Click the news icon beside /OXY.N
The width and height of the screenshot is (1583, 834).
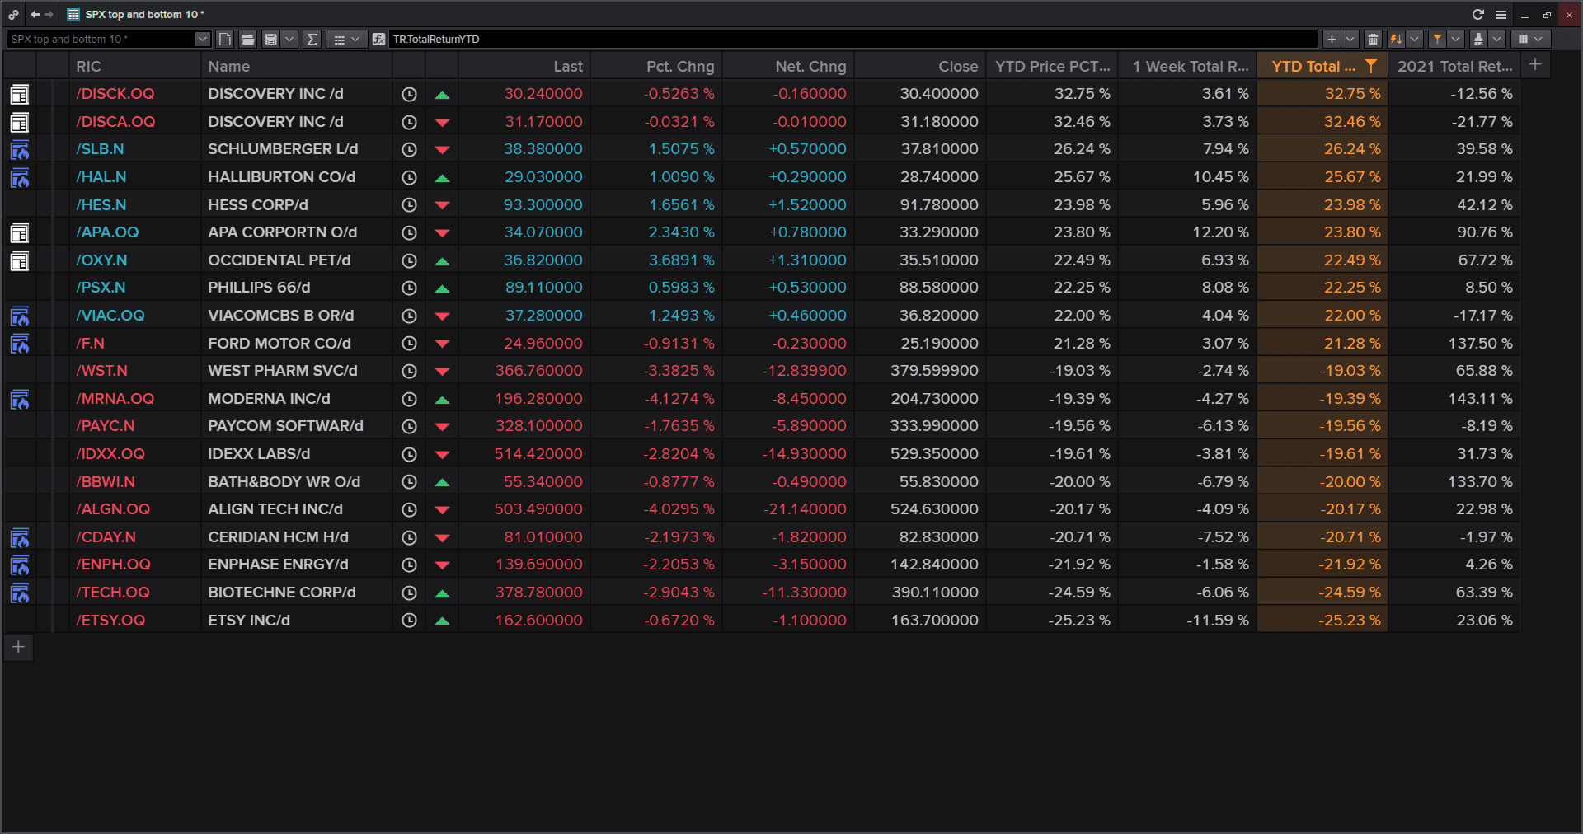pos(19,260)
